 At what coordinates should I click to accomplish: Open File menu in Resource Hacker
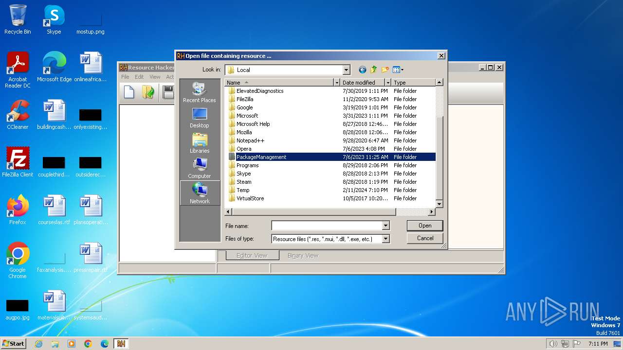(125, 77)
